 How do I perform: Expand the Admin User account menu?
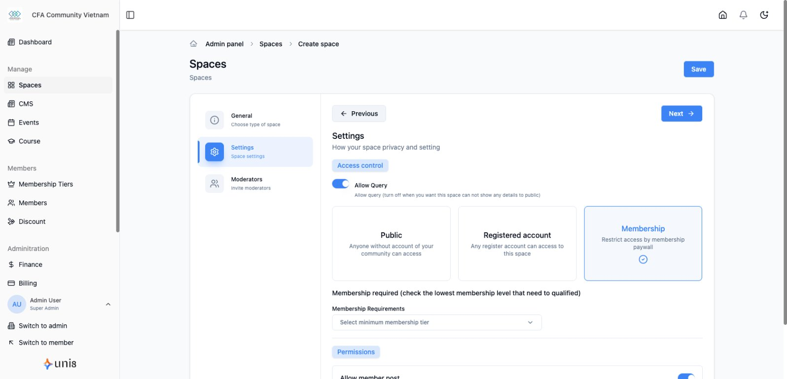pyautogui.click(x=108, y=304)
